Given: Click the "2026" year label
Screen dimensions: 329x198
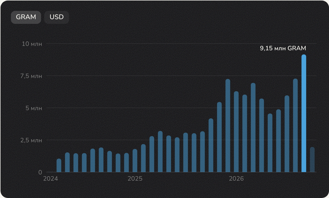Looking at the screenshot, I should click(236, 179).
